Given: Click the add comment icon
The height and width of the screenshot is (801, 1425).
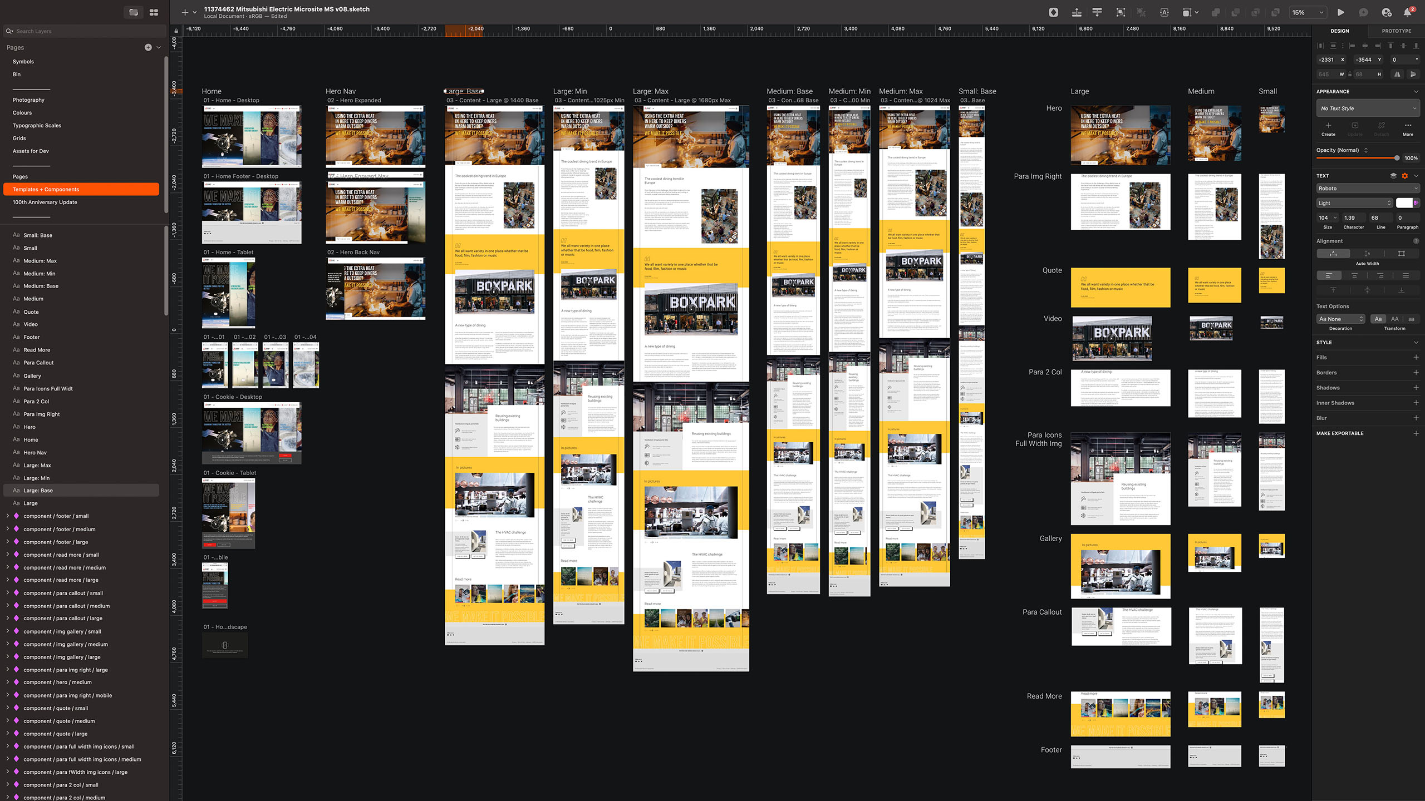Looking at the screenshot, I should (1363, 12).
